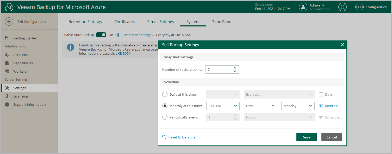392x154 pixels.
Task: Click the Save button
Action: pos(307,137)
